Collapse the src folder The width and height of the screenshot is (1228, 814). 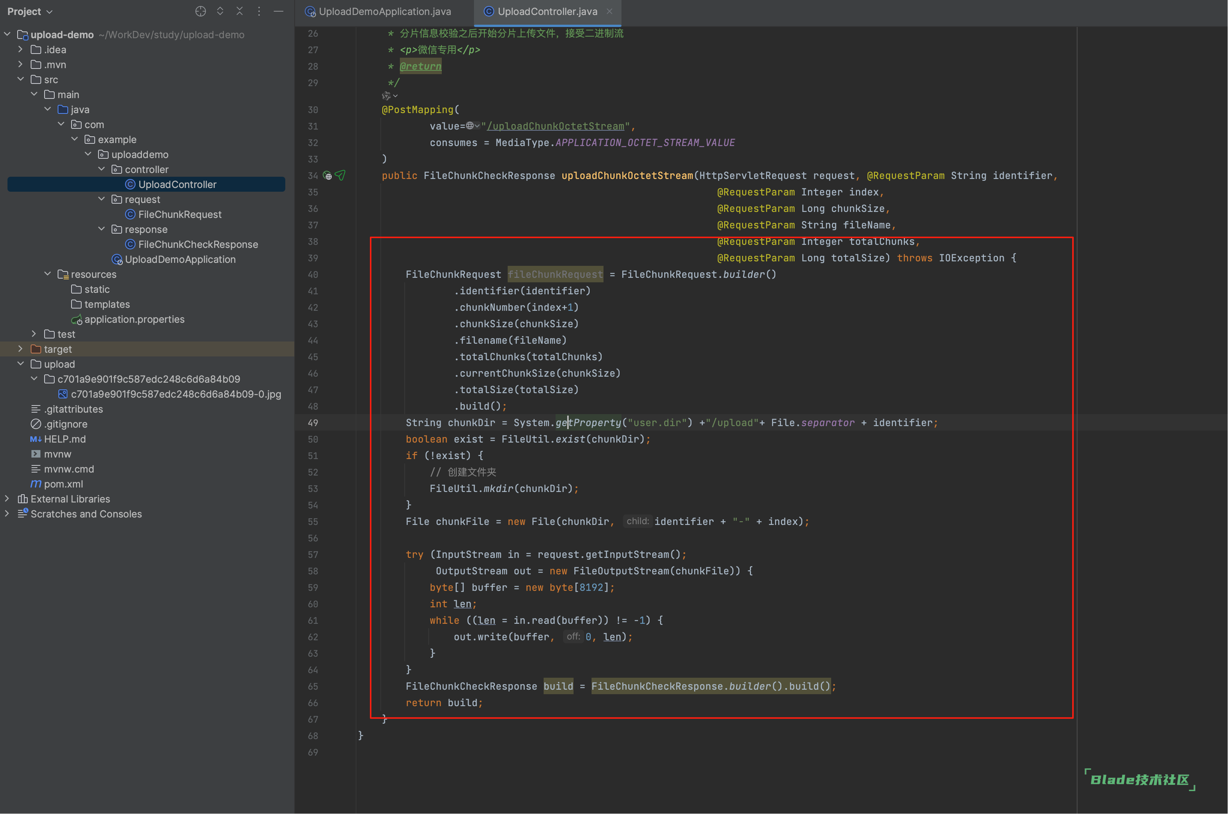tap(20, 79)
